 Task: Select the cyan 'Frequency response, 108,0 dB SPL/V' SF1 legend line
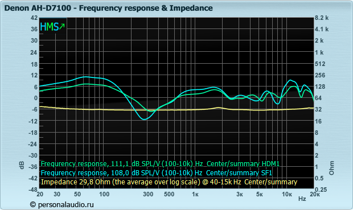pyautogui.click(x=157, y=173)
